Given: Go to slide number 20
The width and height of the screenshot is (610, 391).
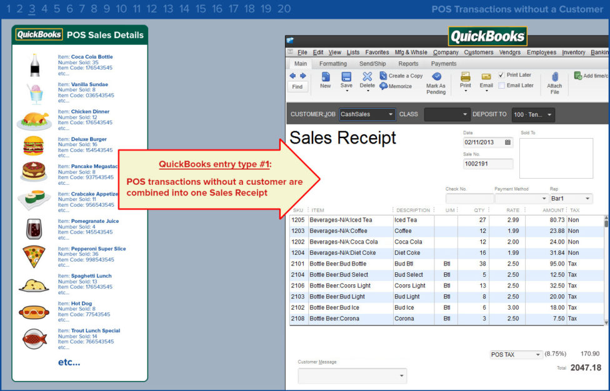Looking at the screenshot, I should pos(284,9).
